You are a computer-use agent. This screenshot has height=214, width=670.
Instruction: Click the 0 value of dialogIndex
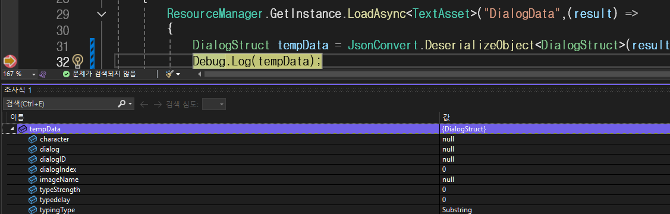pos(445,169)
